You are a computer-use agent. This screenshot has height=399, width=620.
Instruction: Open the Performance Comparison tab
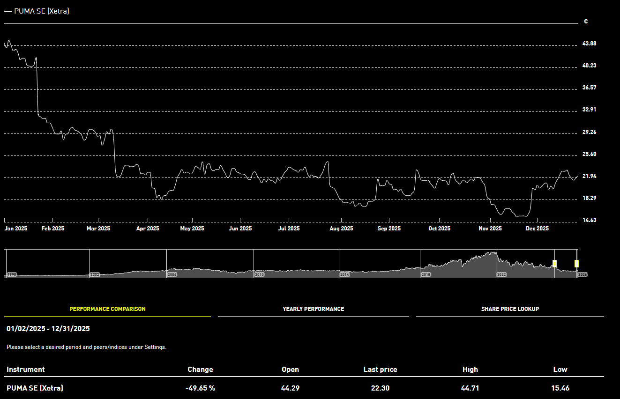[x=107, y=309]
